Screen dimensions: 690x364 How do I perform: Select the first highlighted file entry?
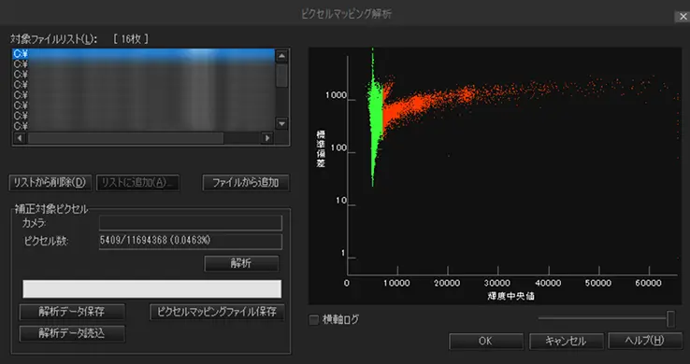click(143, 54)
